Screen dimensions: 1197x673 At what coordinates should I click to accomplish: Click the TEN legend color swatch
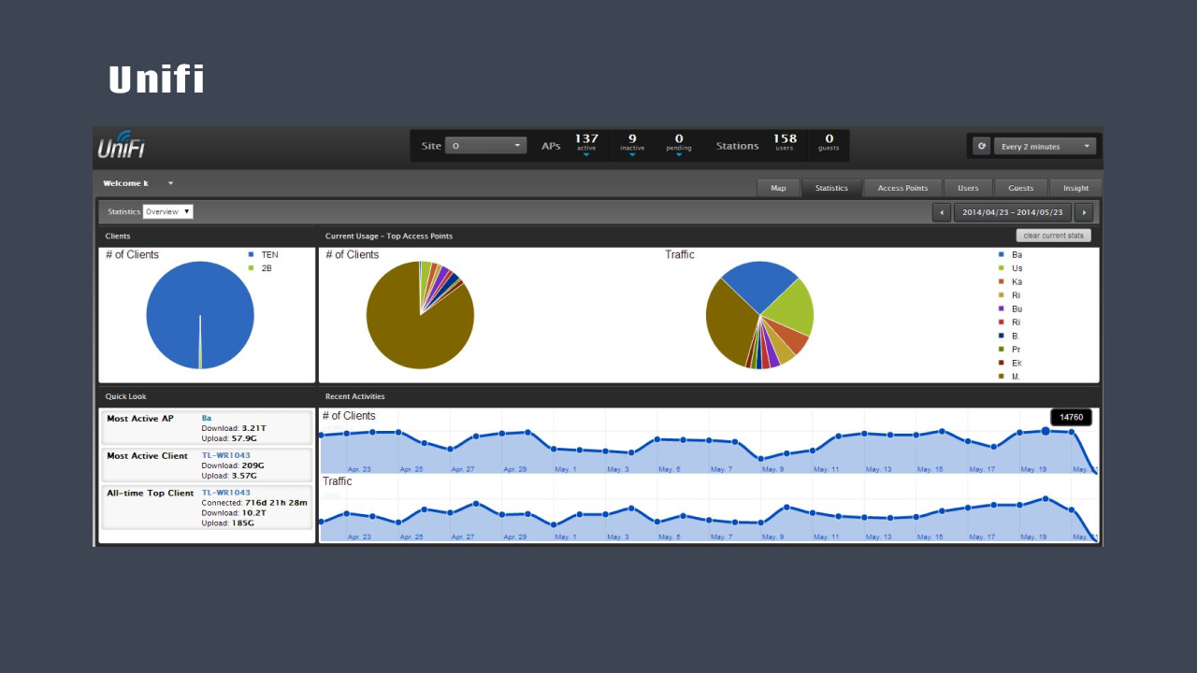251,254
